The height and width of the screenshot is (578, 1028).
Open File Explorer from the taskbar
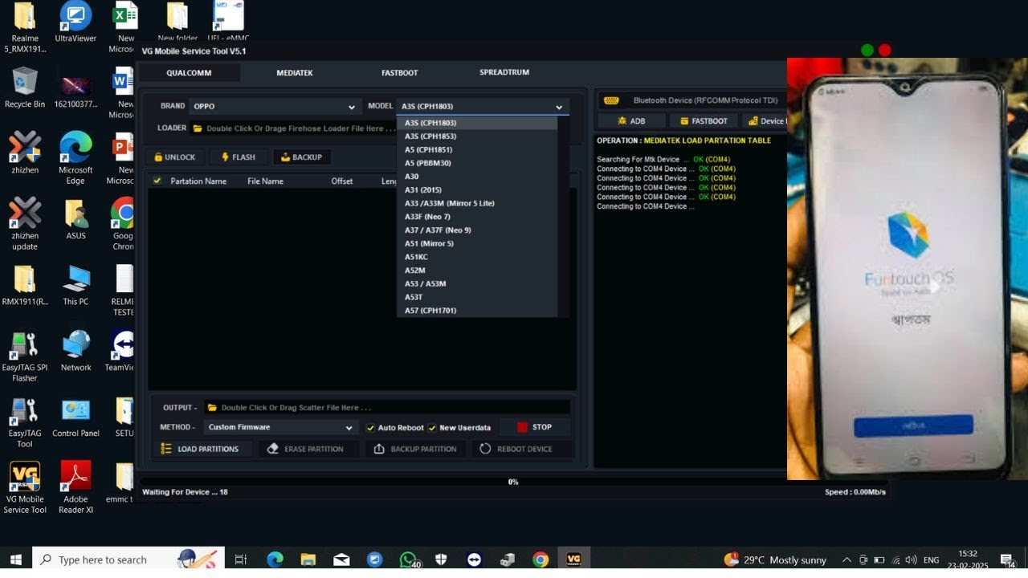[308, 560]
